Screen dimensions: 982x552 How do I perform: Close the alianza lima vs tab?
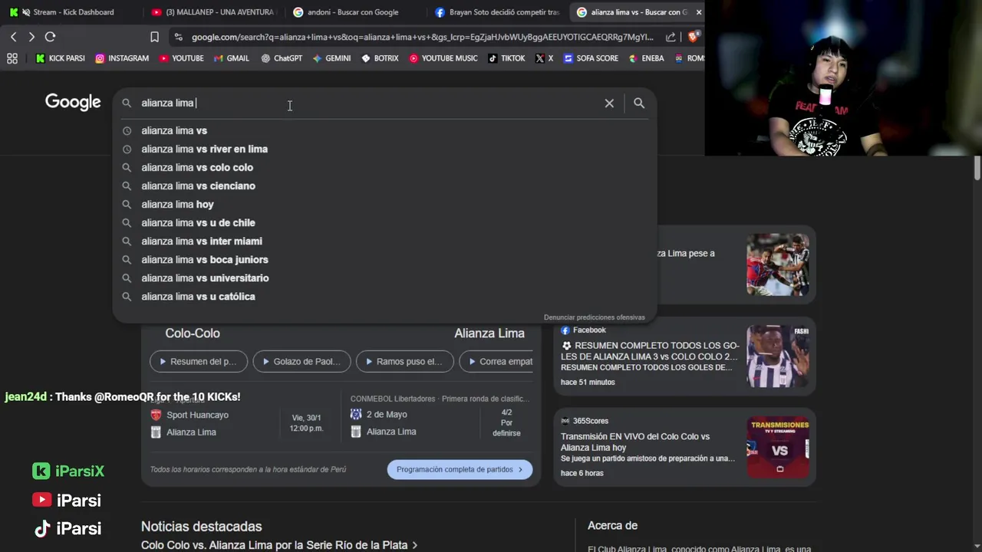tap(698, 12)
